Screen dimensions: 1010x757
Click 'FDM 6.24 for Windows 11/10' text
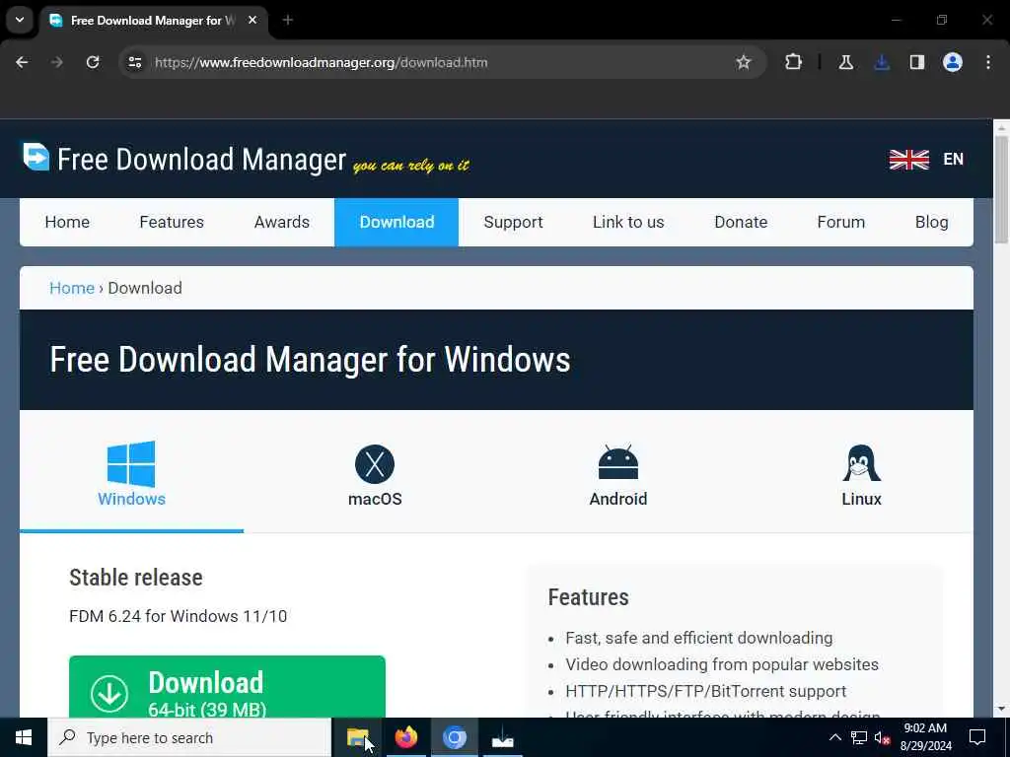click(x=178, y=616)
